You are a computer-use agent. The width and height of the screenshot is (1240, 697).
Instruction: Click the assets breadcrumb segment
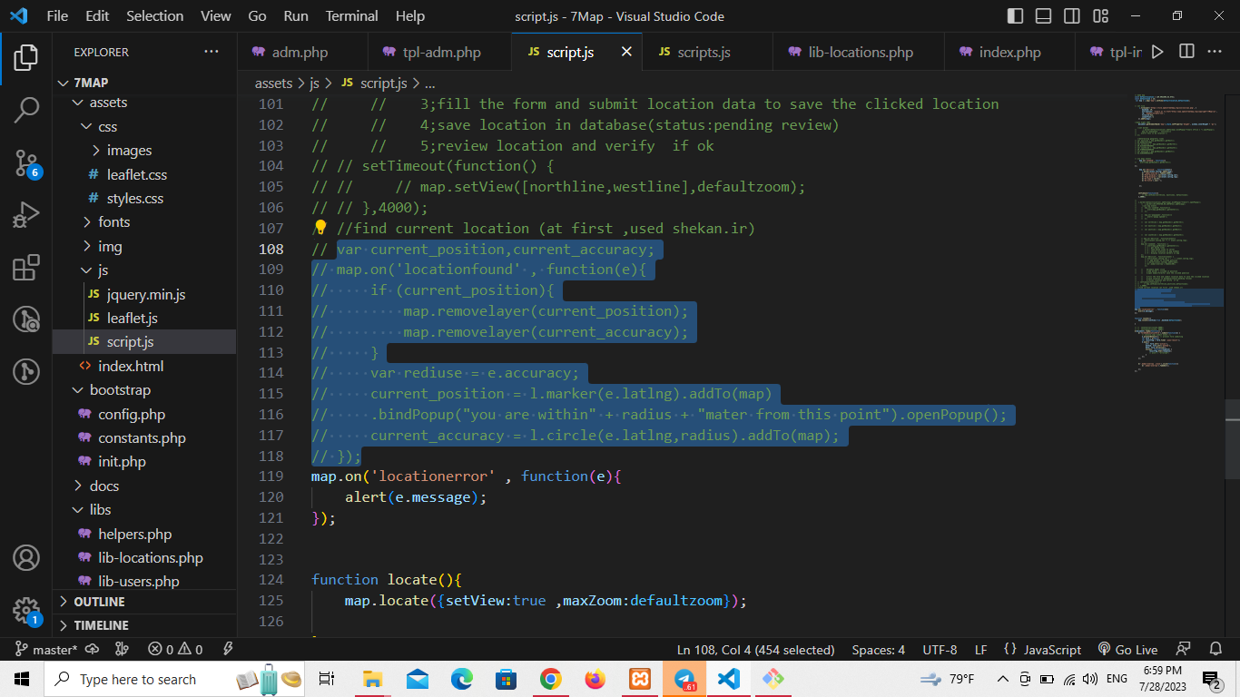click(x=273, y=83)
